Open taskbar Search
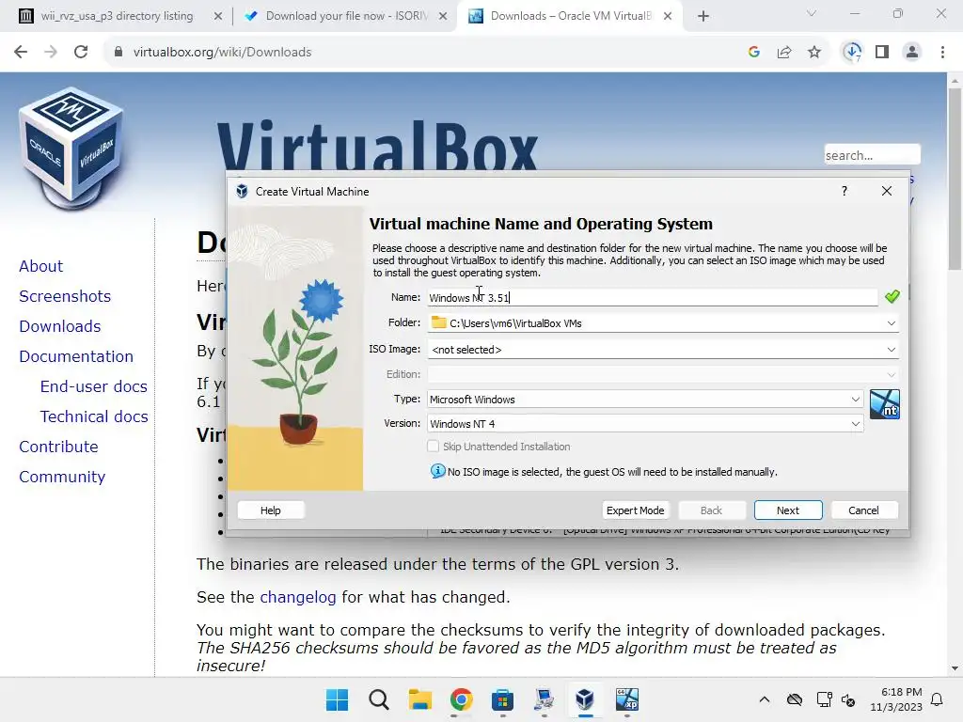The width and height of the screenshot is (963, 722). 379,699
